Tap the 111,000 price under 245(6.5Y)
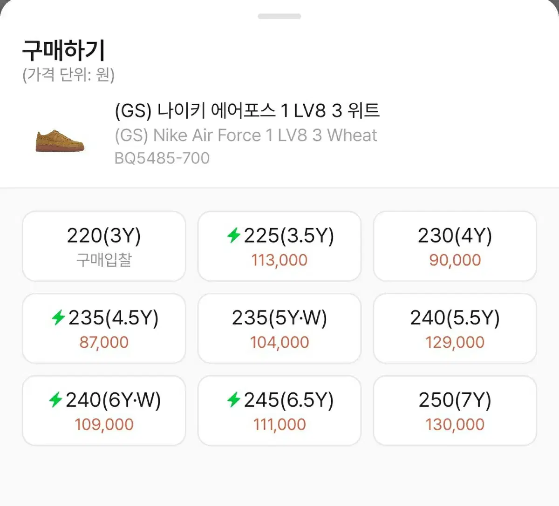 [279, 425]
